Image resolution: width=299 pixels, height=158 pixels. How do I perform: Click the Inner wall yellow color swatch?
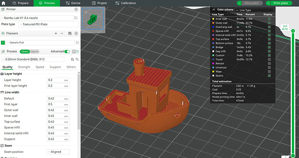213,19
